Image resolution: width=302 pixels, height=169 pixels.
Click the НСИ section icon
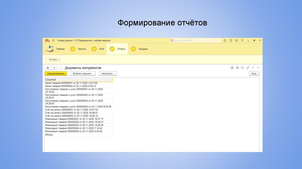pos(94,49)
